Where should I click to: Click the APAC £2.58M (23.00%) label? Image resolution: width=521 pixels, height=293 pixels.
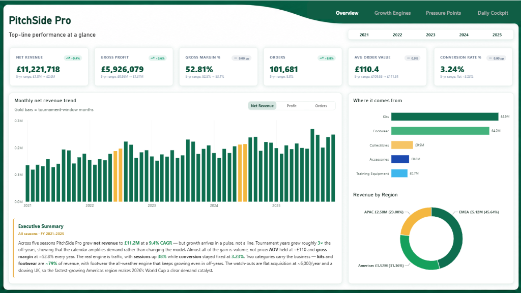[x=384, y=212]
